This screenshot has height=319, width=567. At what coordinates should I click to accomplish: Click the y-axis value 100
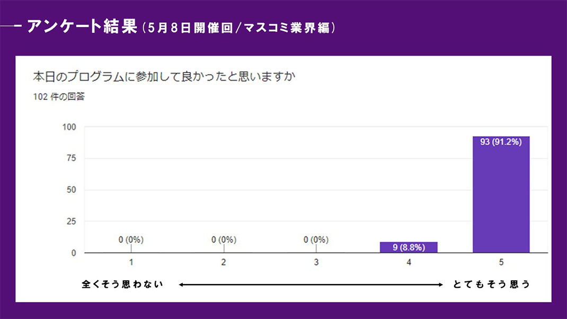70,127
